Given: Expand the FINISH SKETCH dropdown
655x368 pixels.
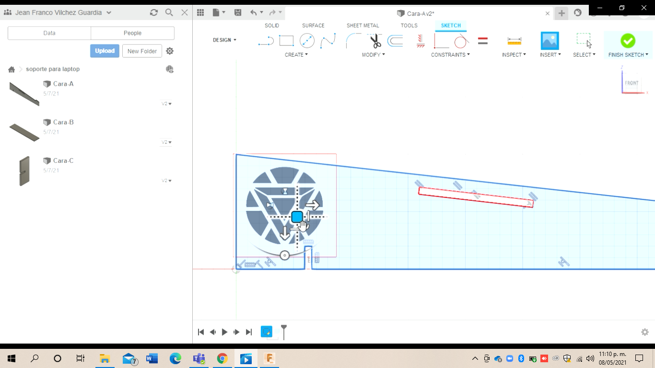Looking at the screenshot, I should [x=628, y=55].
